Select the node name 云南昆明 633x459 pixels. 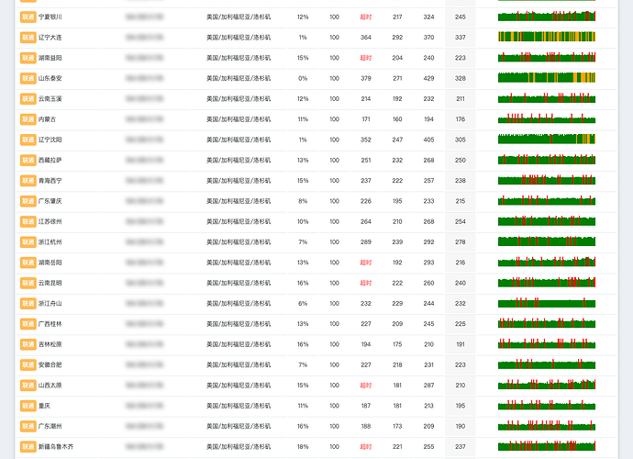50,284
